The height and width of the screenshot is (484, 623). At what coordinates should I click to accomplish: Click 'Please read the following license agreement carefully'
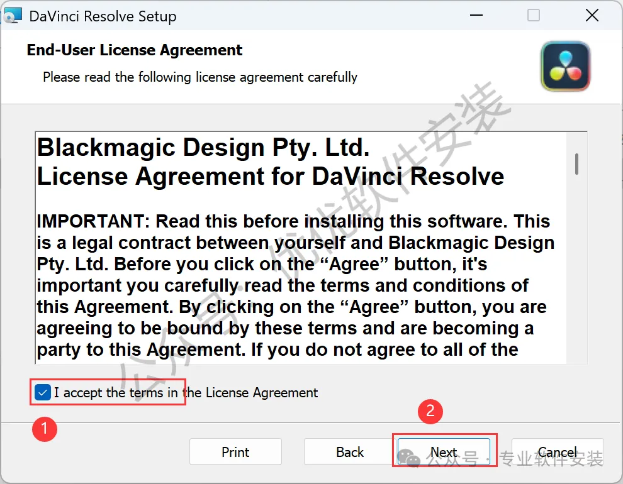click(x=200, y=77)
